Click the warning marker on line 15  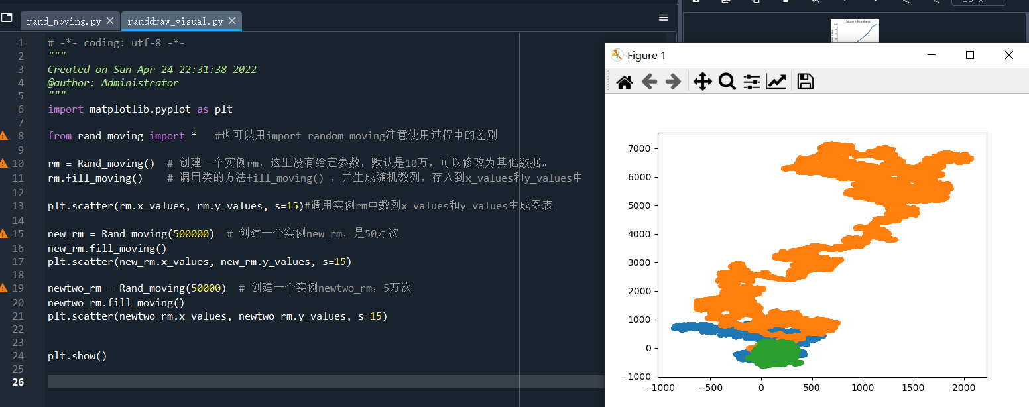pyautogui.click(x=4, y=233)
